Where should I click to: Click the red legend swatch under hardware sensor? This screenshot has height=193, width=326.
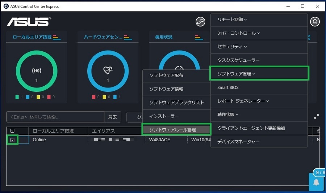(x=93, y=97)
